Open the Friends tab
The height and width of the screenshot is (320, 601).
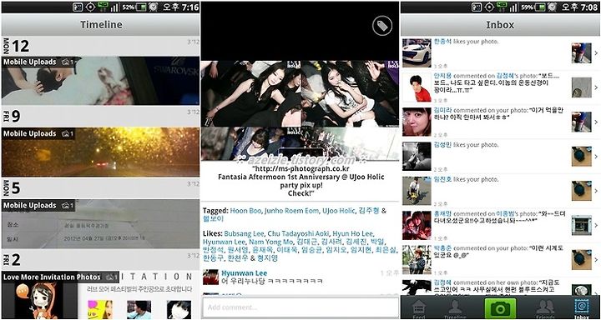pos(544,308)
